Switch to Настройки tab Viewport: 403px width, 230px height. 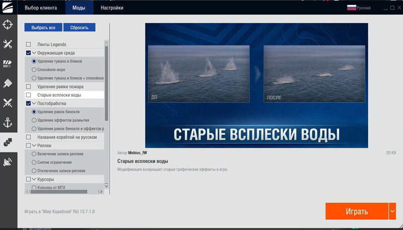pyautogui.click(x=112, y=8)
